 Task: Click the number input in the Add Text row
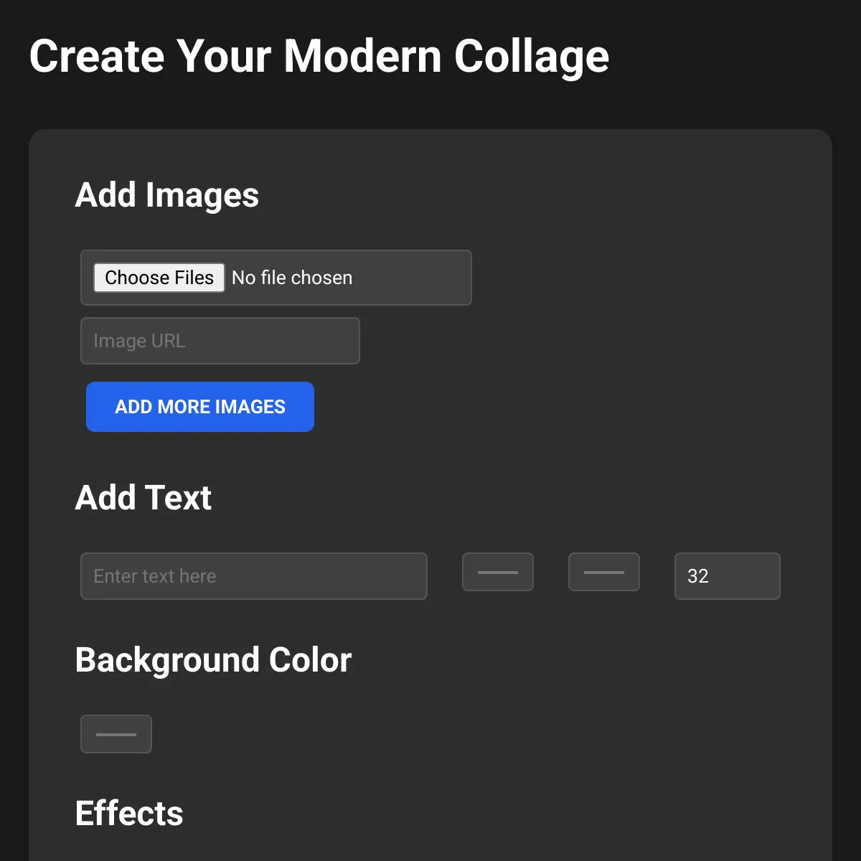pyautogui.click(x=728, y=576)
